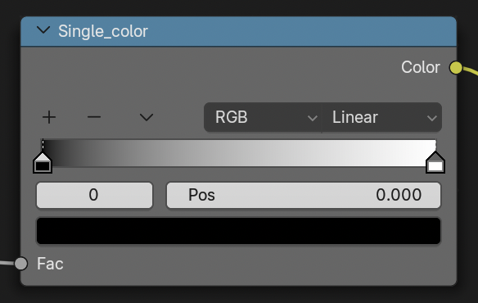Click the Fac label text
The image size is (478, 303).
[50, 264]
